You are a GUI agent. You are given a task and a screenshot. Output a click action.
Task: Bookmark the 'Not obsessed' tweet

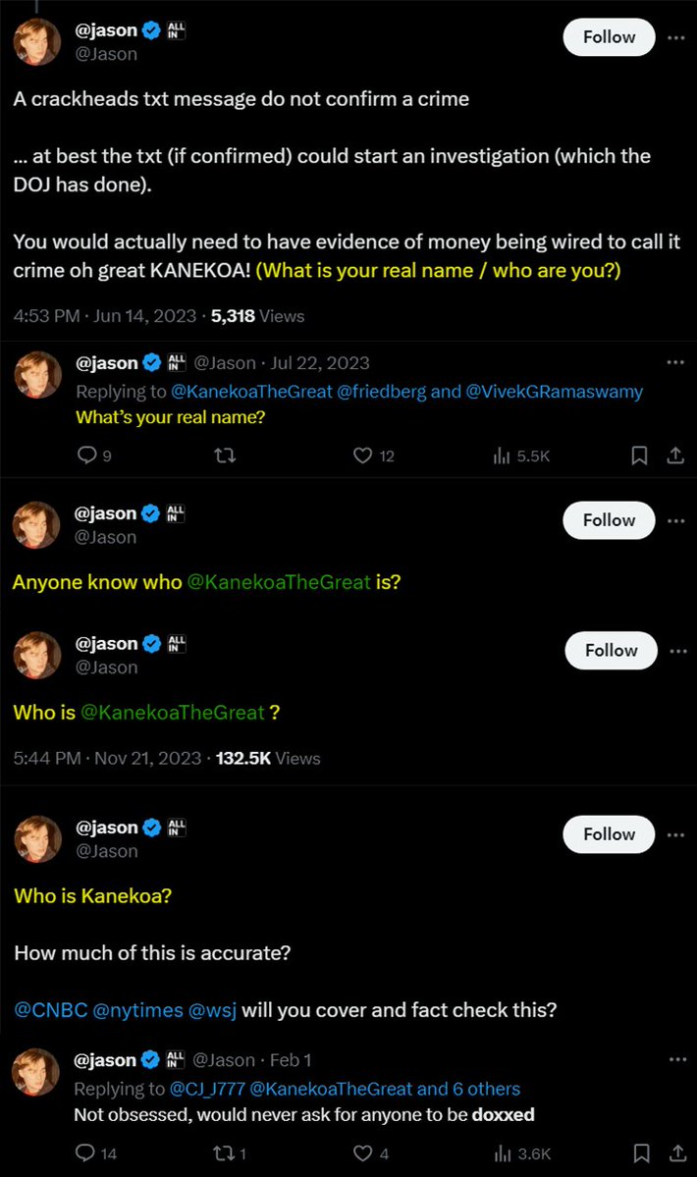(x=639, y=1153)
